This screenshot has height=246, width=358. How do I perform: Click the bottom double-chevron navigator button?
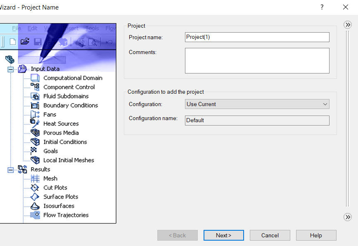[348, 217]
